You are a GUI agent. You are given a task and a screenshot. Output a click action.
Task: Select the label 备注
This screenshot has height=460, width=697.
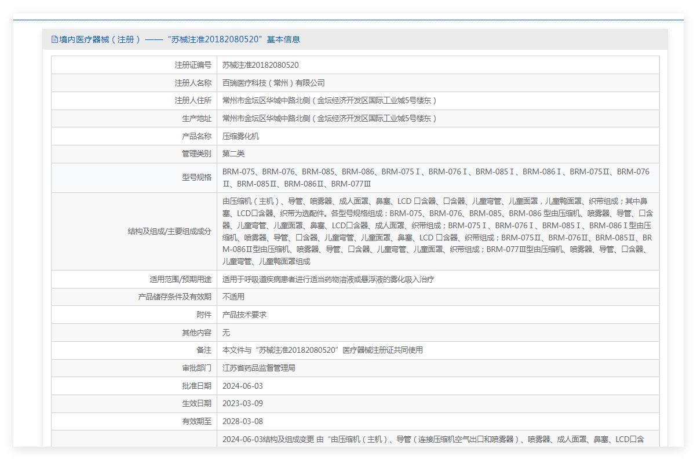tap(204, 351)
